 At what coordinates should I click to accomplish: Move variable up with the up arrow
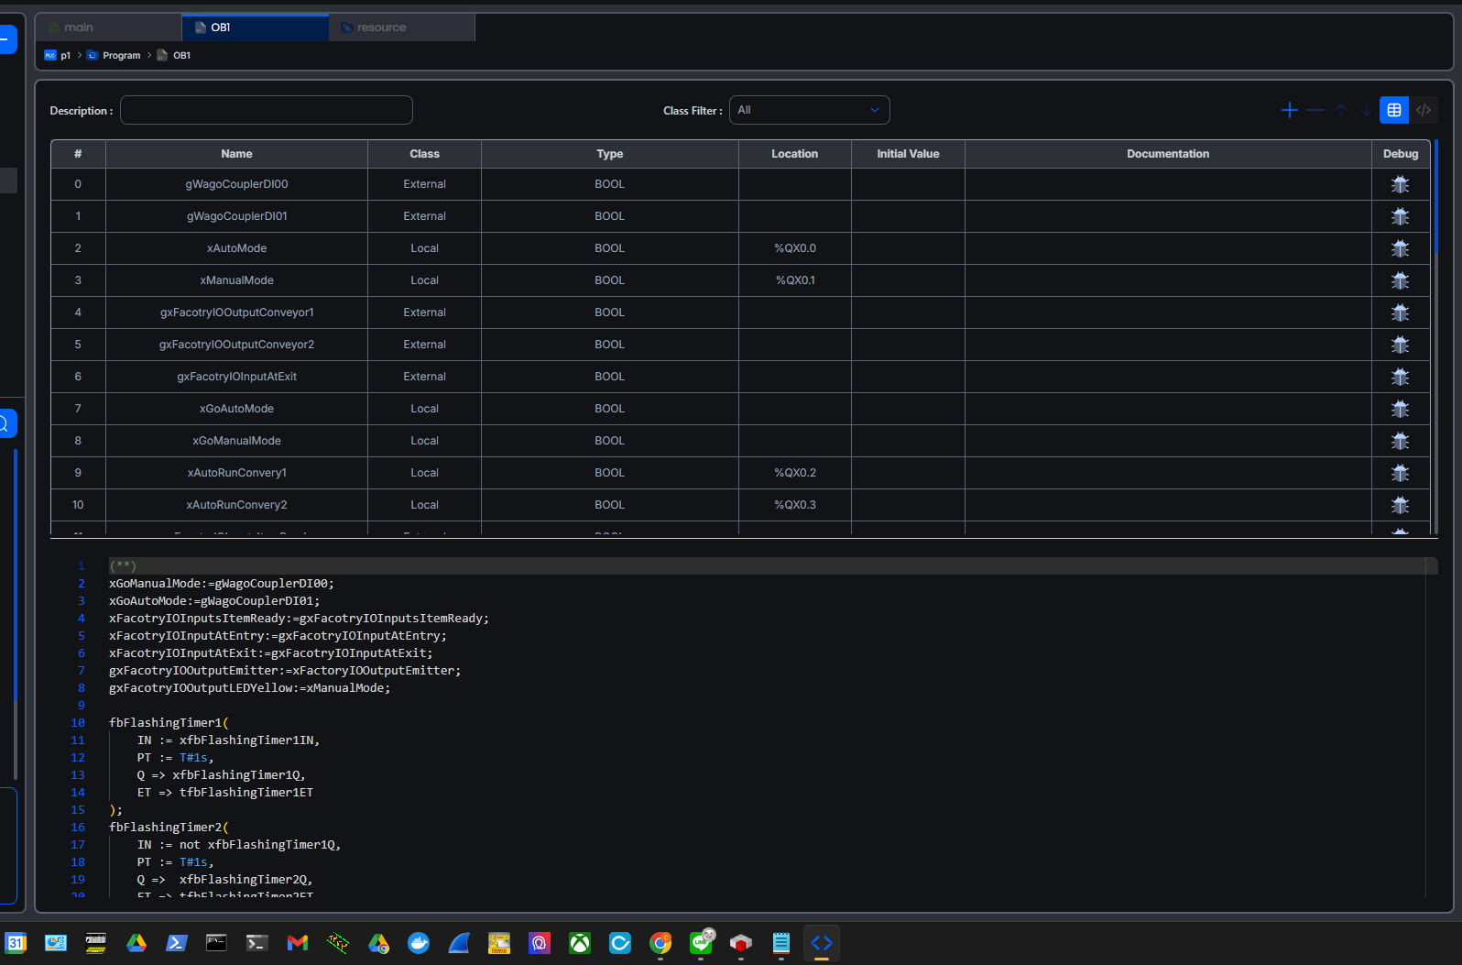click(x=1341, y=111)
